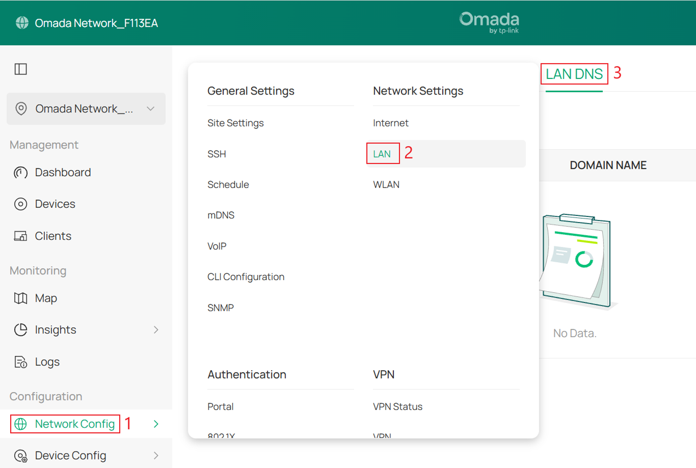Click the Network Config globe icon
Viewport: 696px width, 468px height.
point(21,424)
